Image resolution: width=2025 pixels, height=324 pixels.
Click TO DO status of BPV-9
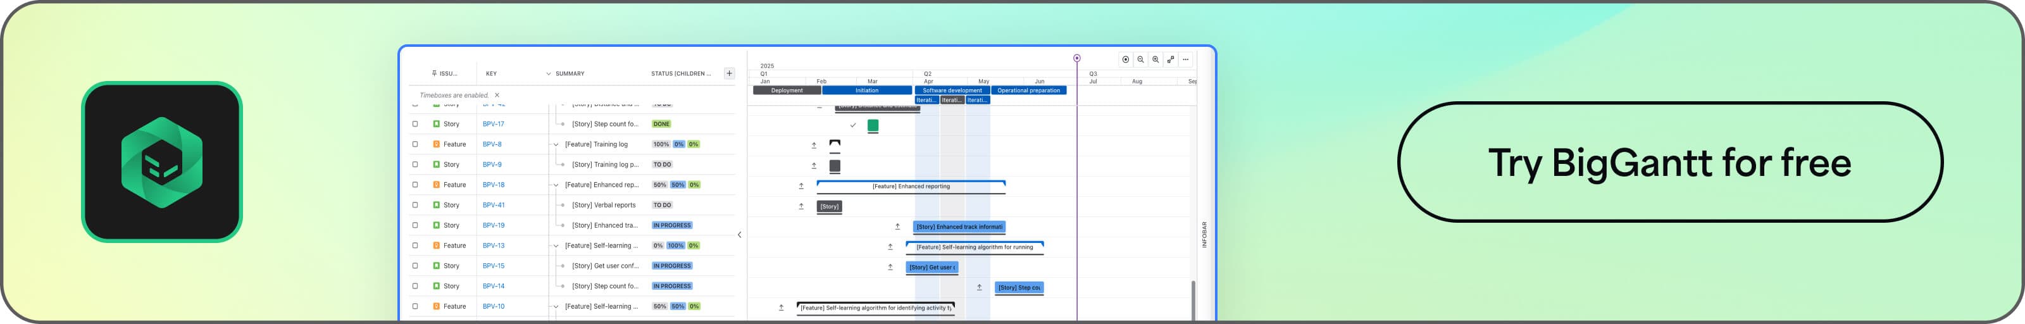pos(663,165)
